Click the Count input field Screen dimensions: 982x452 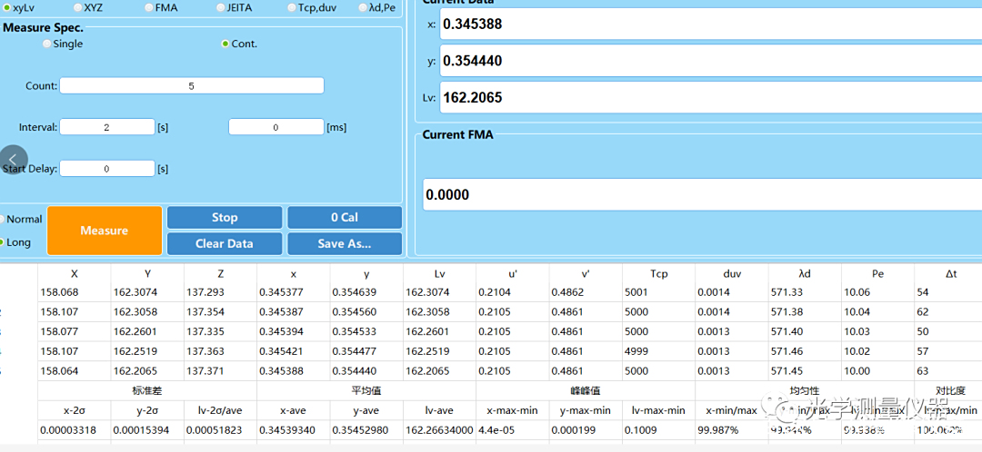(192, 85)
